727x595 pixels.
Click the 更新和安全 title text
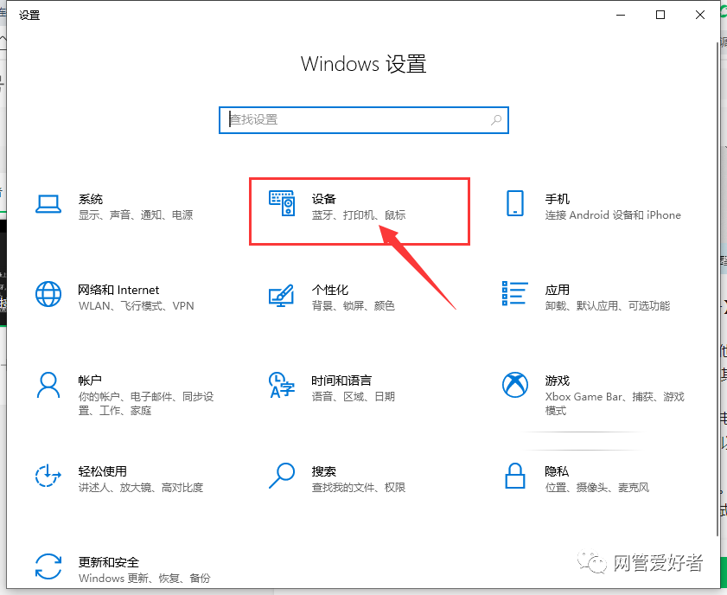(109, 562)
